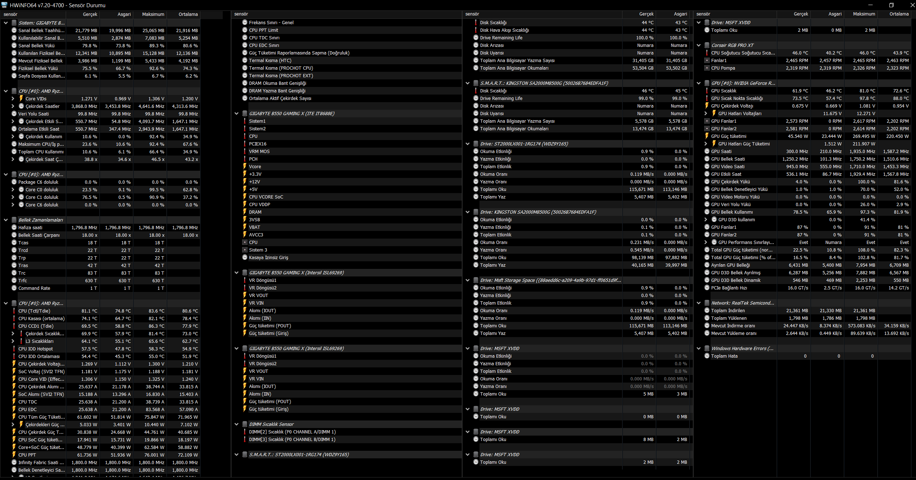
Task: Click the thermometer icon beside GPU Sıcaklık
Action: tap(707, 91)
